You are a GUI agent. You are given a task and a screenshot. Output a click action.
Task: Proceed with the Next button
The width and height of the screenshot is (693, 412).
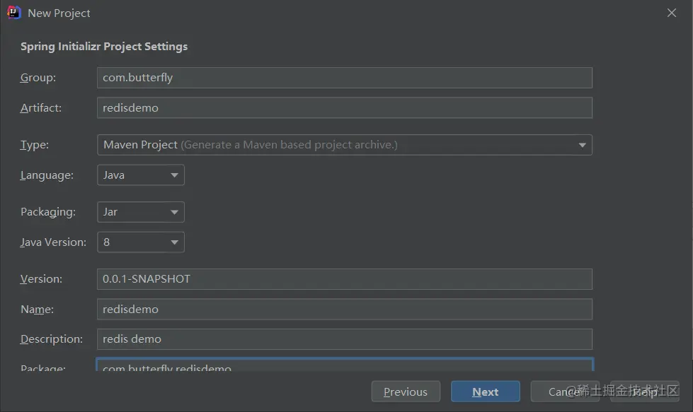pyautogui.click(x=486, y=392)
